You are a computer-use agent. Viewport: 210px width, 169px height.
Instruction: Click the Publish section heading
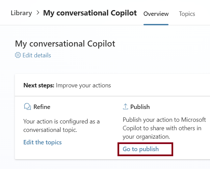click(x=140, y=107)
